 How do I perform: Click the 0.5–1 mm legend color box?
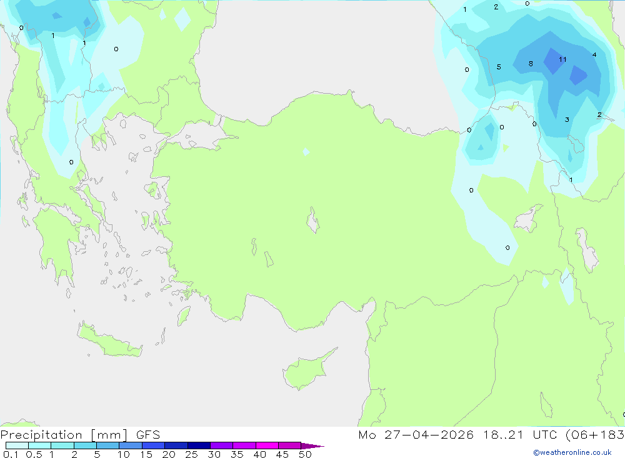tap(40, 446)
